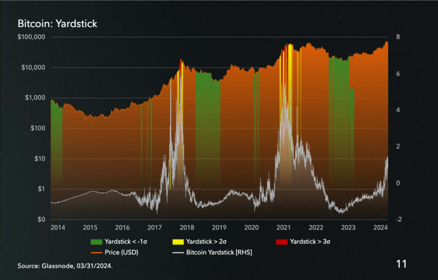Image resolution: width=438 pixels, height=280 pixels.
Task: Select the green Yardstick < -1σ legend swatch
Action: [x=96, y=242]
